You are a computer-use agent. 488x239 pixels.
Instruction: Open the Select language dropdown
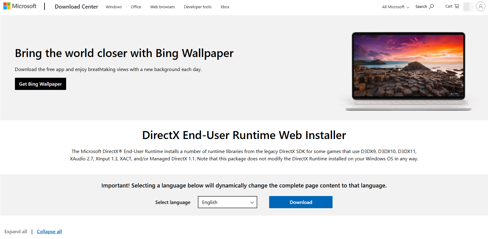227,202
